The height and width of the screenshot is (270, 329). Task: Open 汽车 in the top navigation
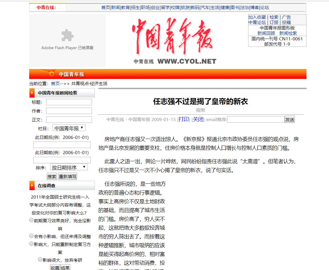[x=205, y=8]
